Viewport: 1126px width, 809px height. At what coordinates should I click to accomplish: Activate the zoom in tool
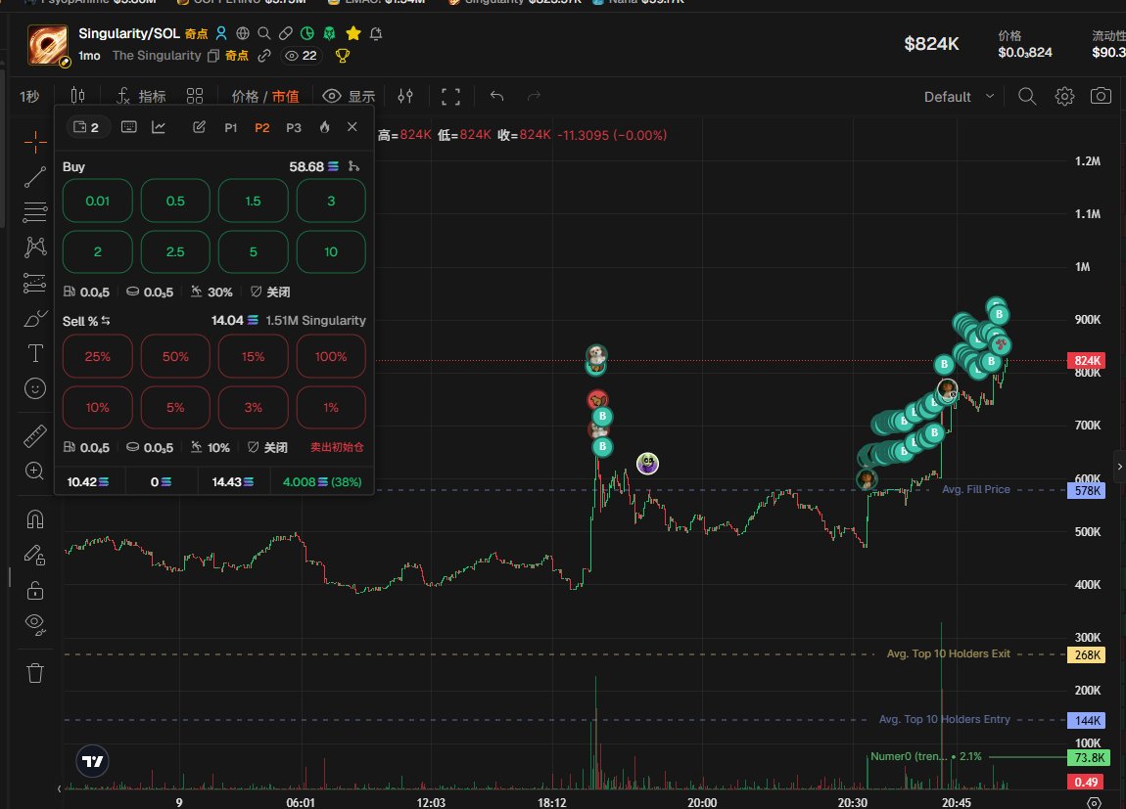click(35, 471)
